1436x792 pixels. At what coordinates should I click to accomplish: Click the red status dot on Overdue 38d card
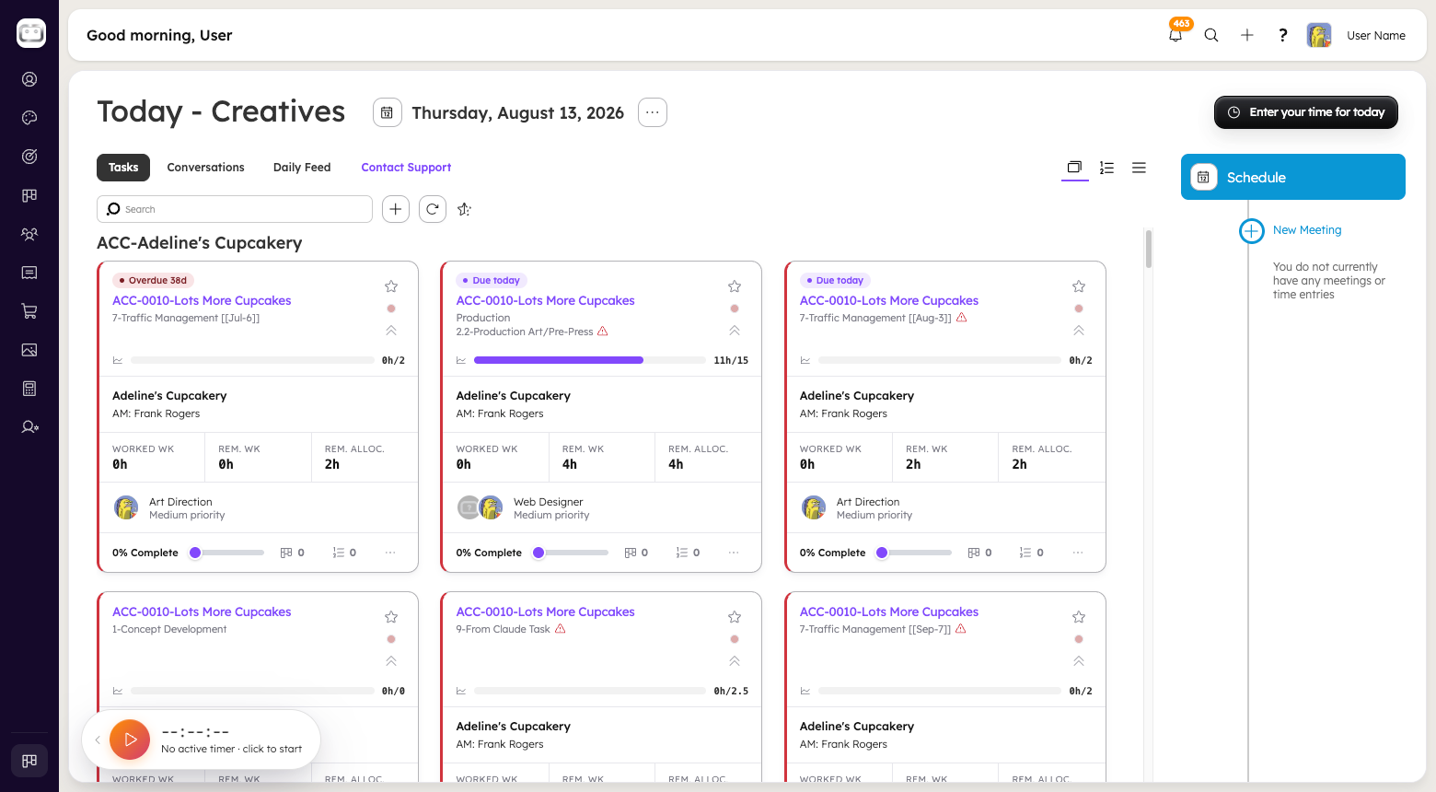[x=391, y=309]
